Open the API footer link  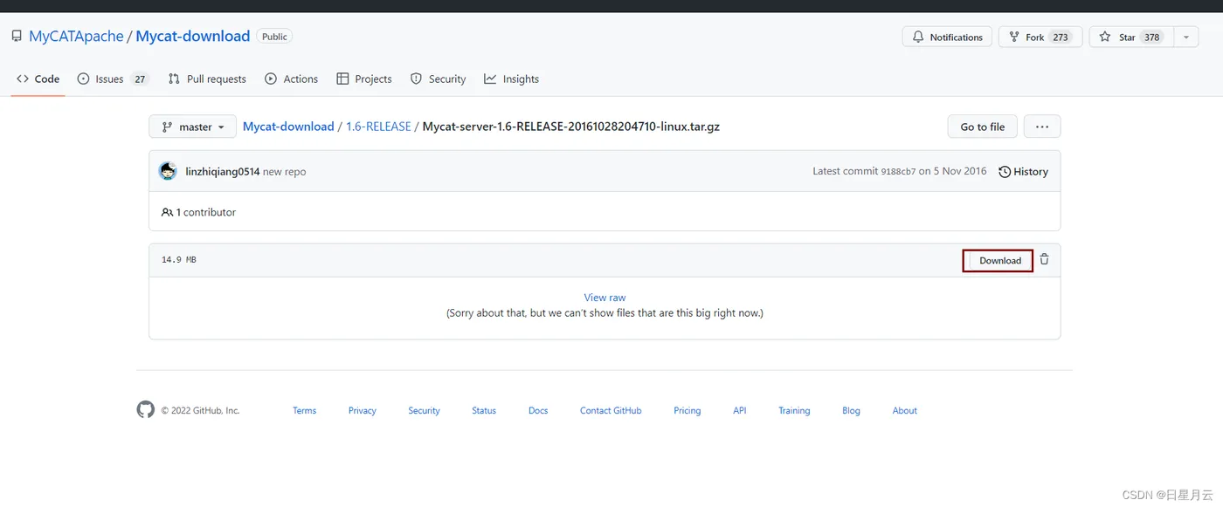coord(740,410)
